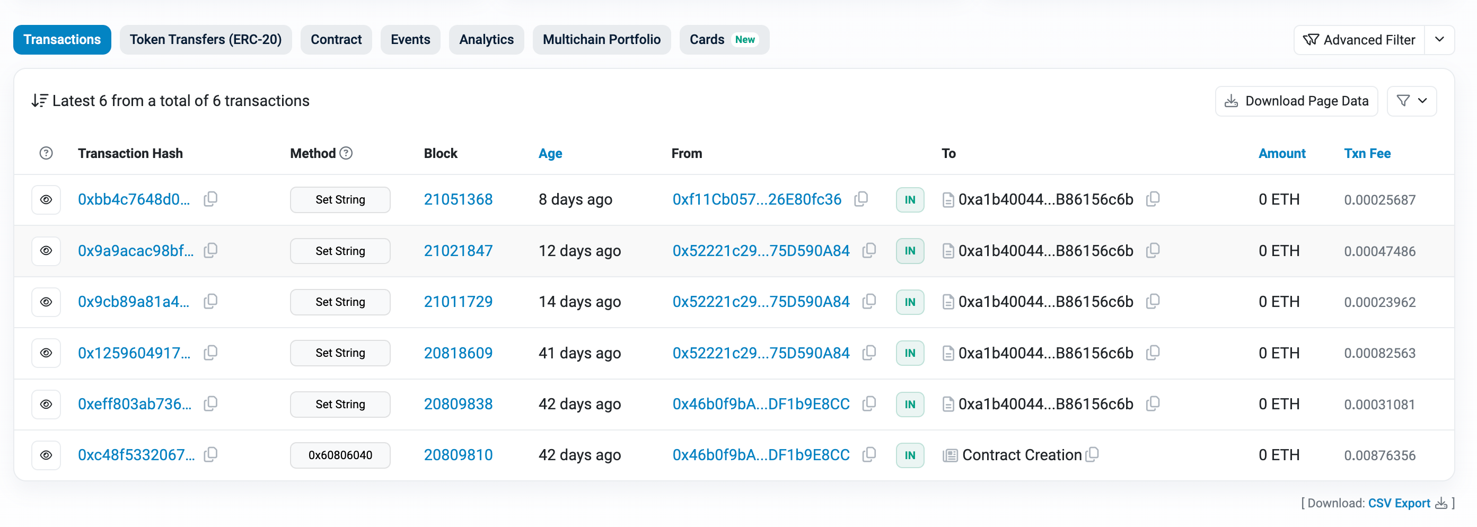Copy From address in block 20809838 row
Image resolution: width=1477 pixels, height=527 pixels.
869,403
